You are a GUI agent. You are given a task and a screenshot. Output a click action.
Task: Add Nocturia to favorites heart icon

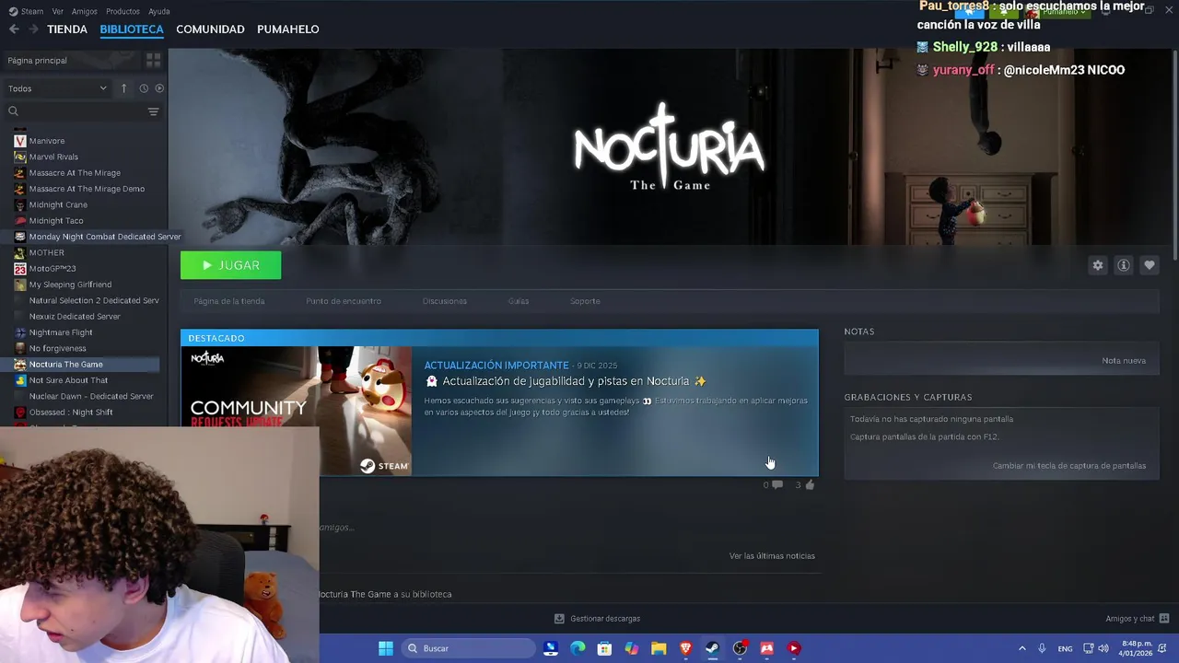click(x=1150, y=265)
